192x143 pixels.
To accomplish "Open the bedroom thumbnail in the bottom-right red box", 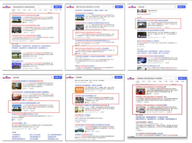I will [x=140, y=110].
